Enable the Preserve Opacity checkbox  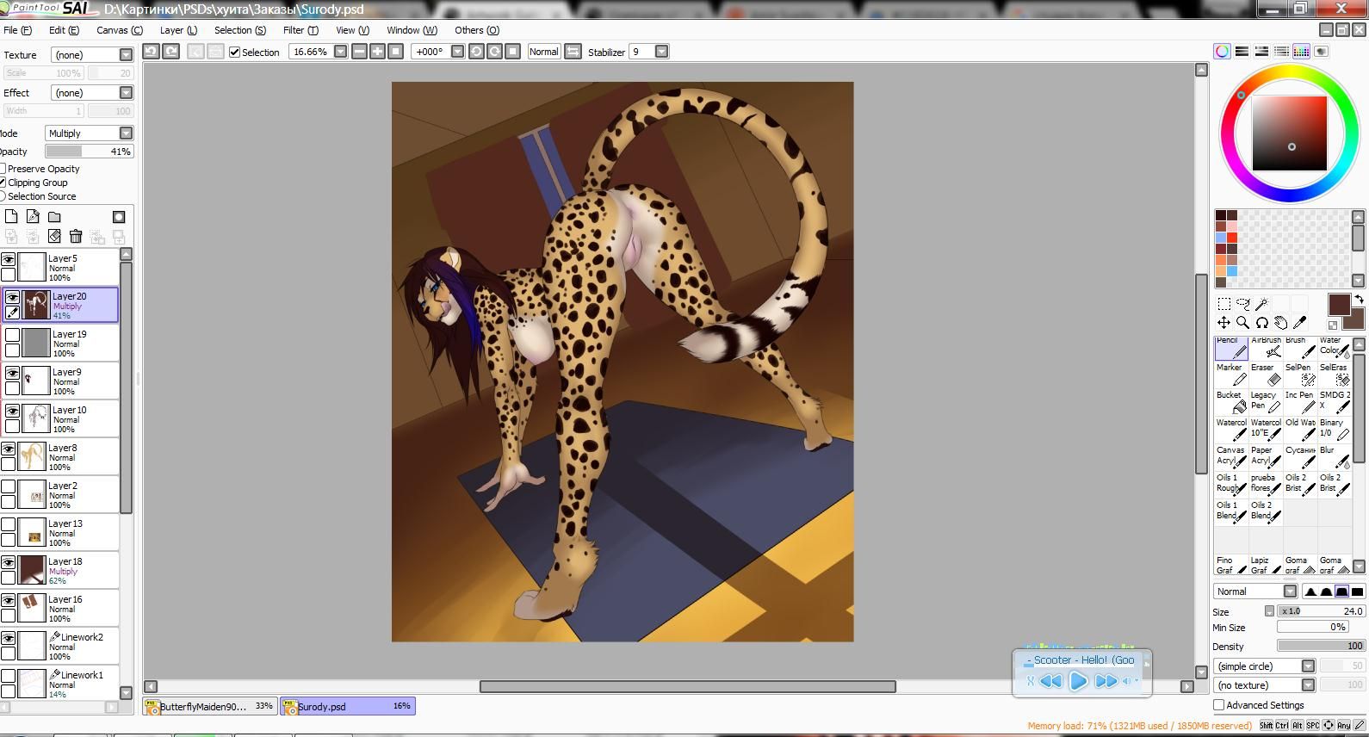pyautogui.click(x=3, y=169)
